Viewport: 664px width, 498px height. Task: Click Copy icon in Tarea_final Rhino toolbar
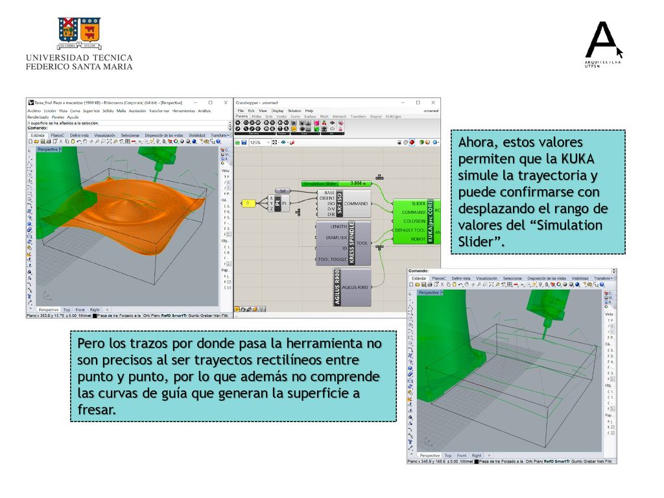(67, 141)
